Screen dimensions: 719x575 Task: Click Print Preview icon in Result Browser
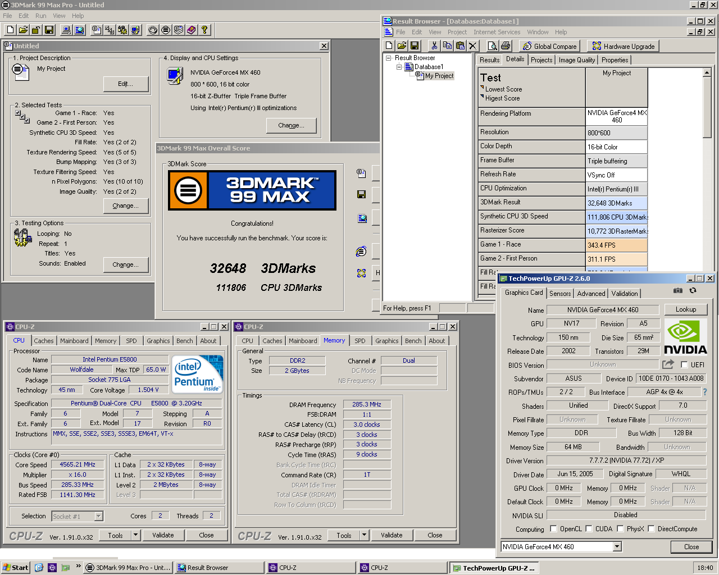point(492,45)
